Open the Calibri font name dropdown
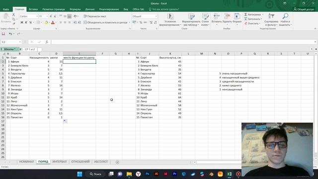 [37, 16]
